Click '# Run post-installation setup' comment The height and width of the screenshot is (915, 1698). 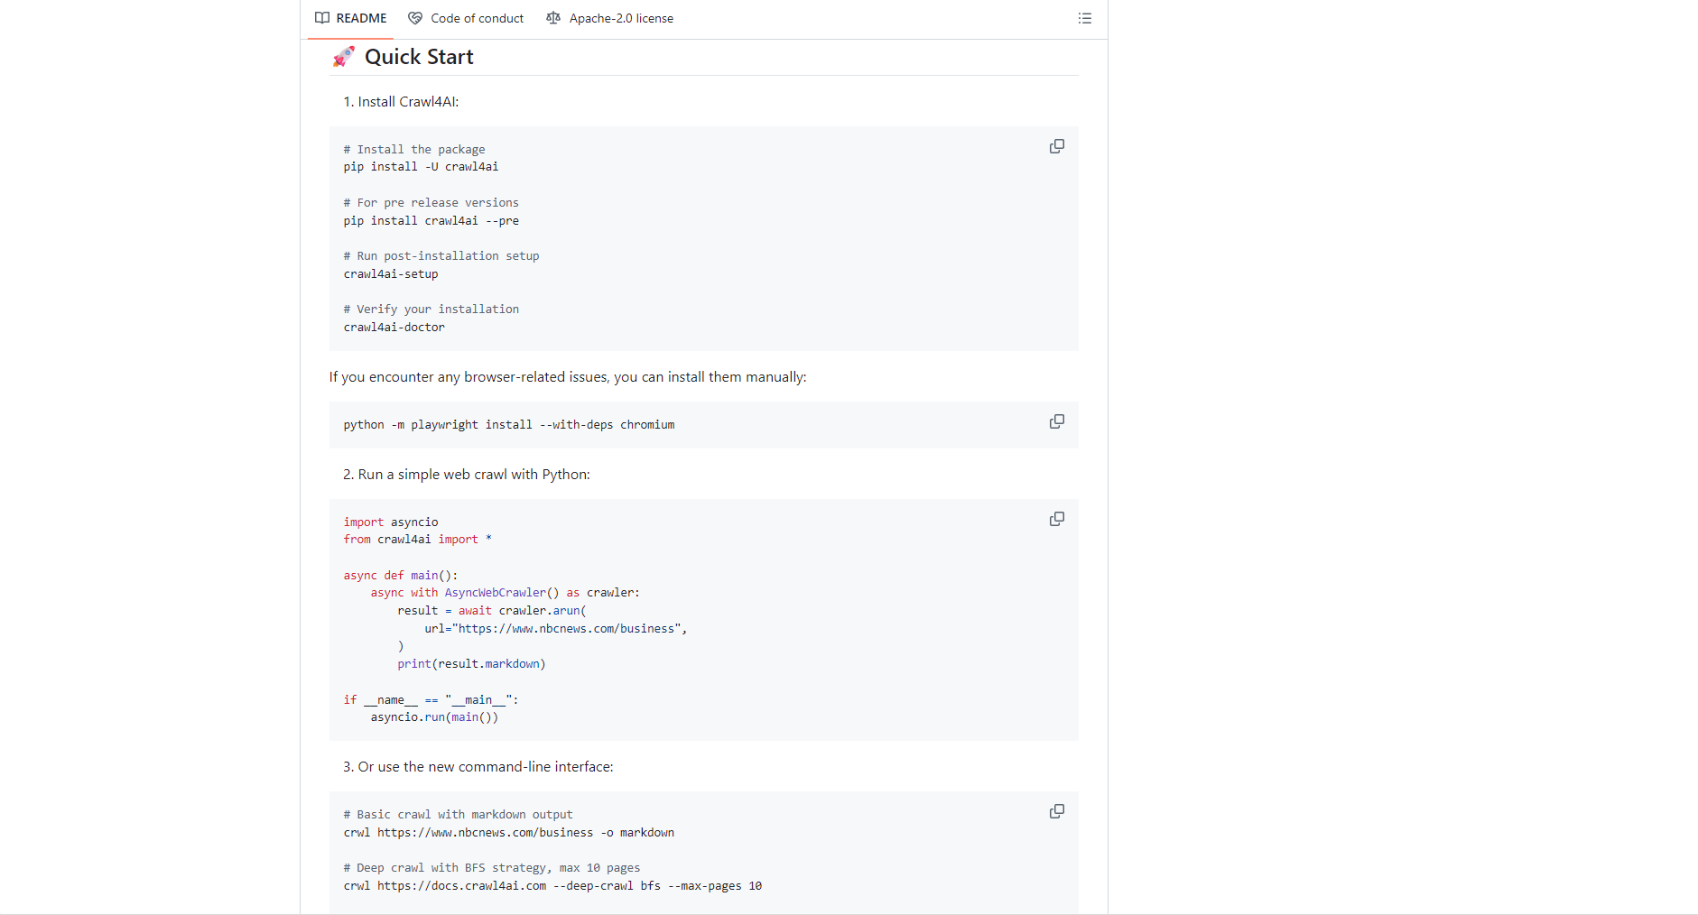[x=441, y=256]
